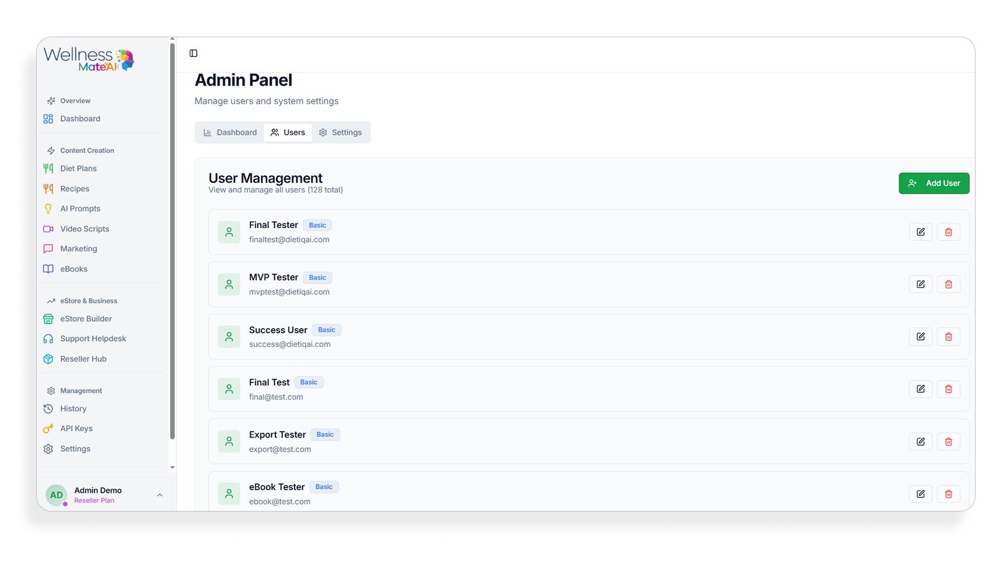This screenshot has width=986, height=568.
Task: Open History from Management section
Action: [x=73, y=409]
